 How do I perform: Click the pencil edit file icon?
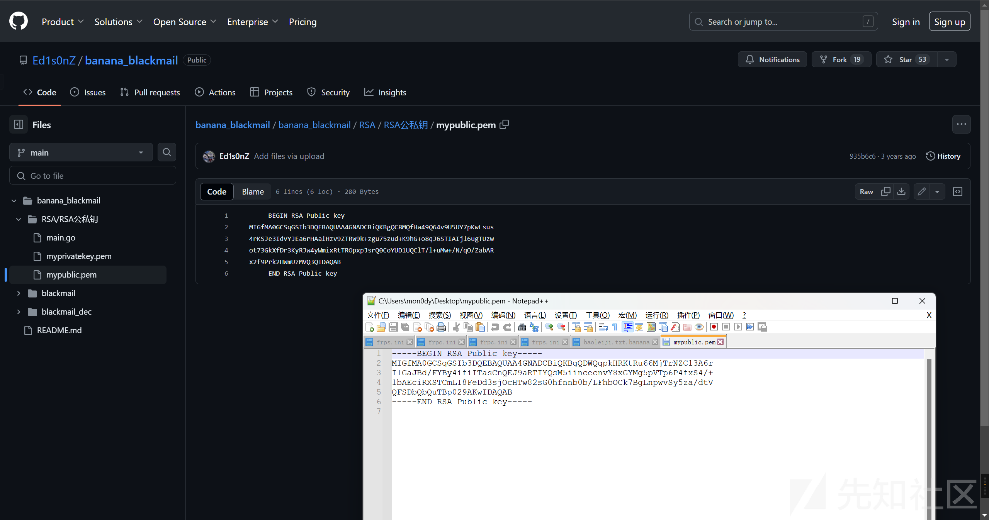(x=922, y=191)
